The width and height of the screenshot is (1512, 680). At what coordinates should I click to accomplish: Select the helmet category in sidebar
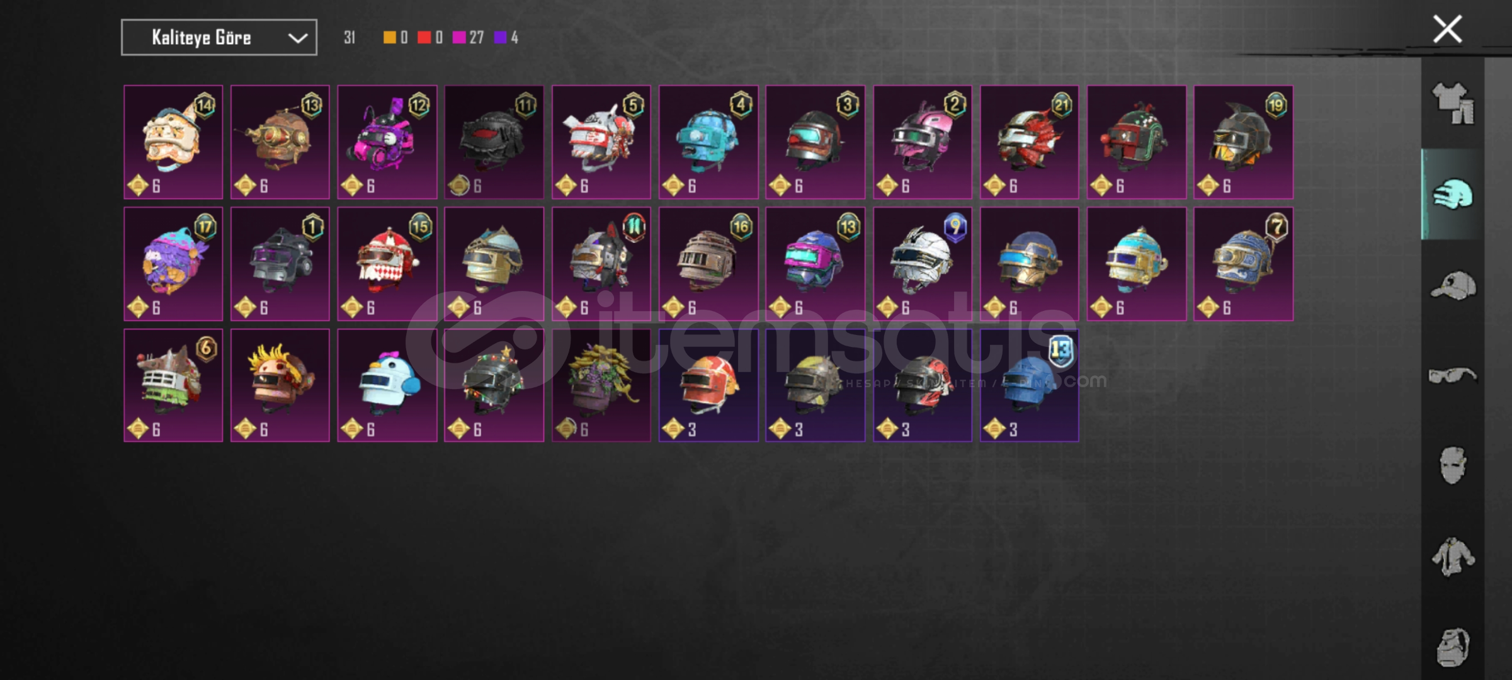pos(1453,194)
